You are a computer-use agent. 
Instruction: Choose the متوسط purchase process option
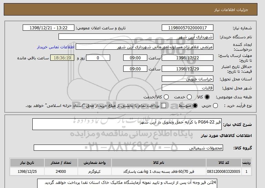coord(195,106)
